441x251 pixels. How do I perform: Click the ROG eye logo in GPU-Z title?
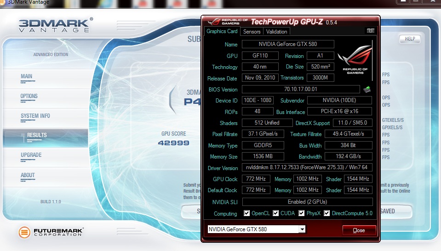click(214, 21)
